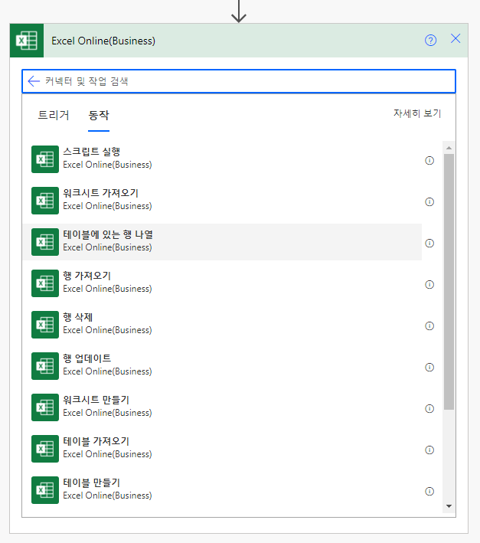The image size is (480, 543).
Task: Switch to the 동작 tab
Action: 99,115
